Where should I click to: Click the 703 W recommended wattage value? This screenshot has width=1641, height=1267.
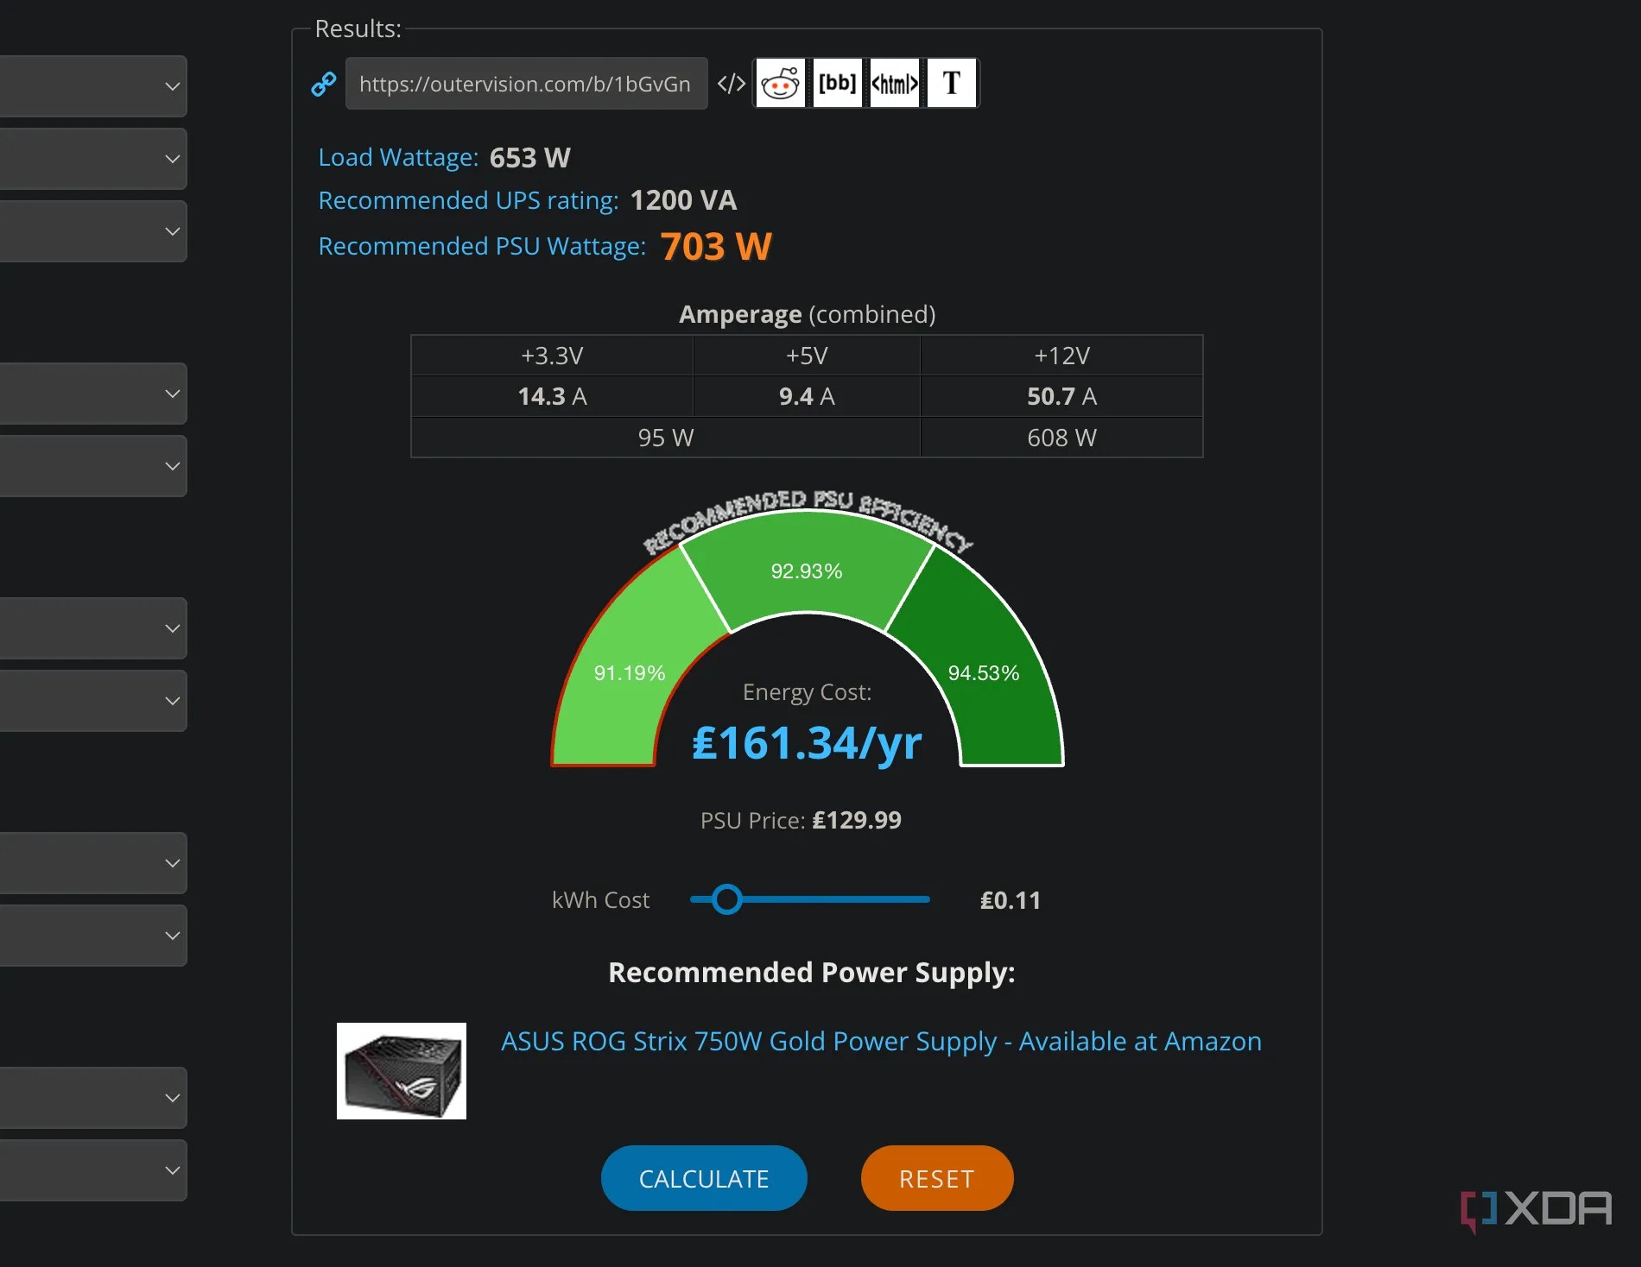coord(716,246)
